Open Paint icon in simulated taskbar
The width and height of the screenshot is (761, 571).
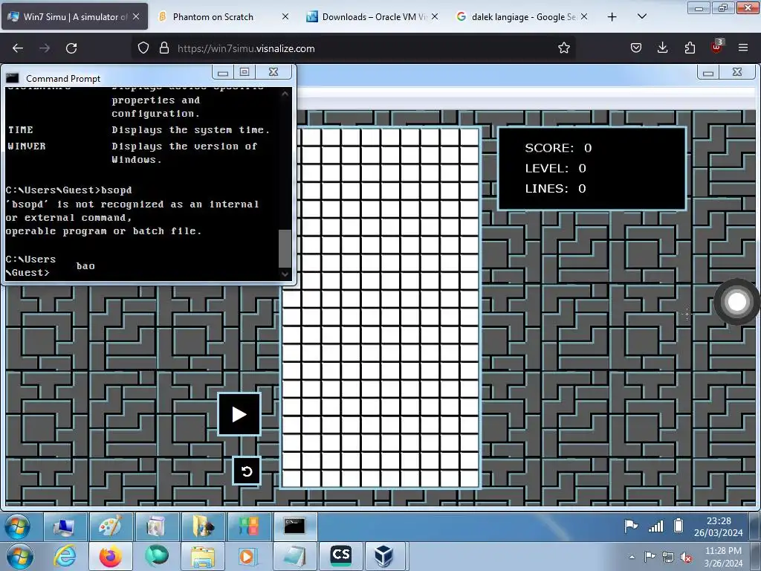(x=110, y=527)
